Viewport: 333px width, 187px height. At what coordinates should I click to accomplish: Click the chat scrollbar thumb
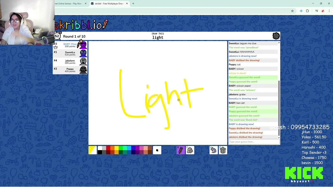click(x=279, y=108)
